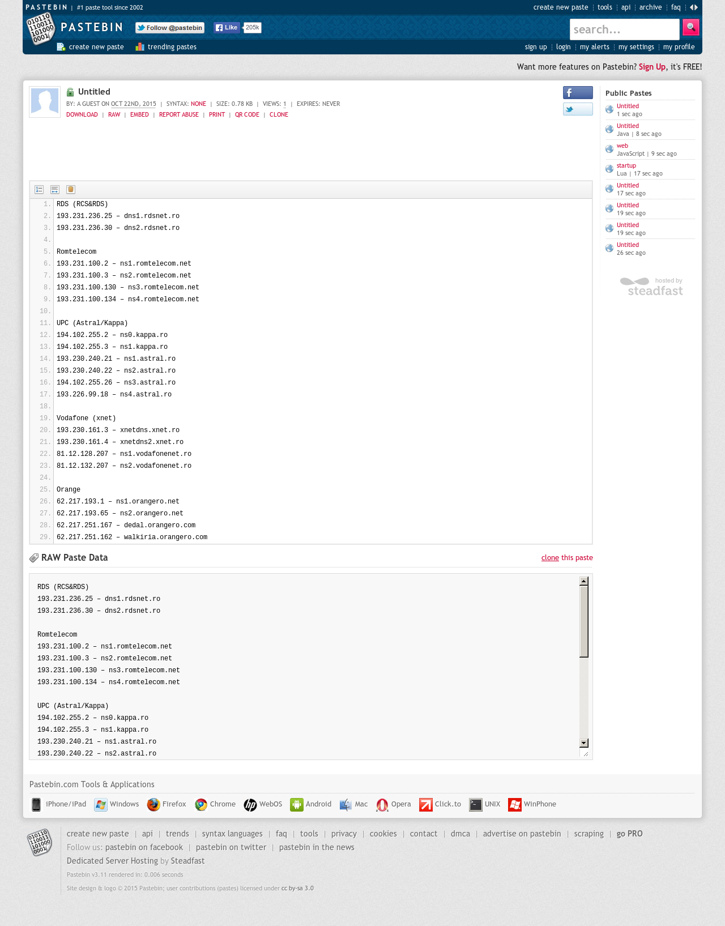The image size is (725, 926).
Task: Click the raw paste scrollbar up arrow
Action: tap(584, 581)
